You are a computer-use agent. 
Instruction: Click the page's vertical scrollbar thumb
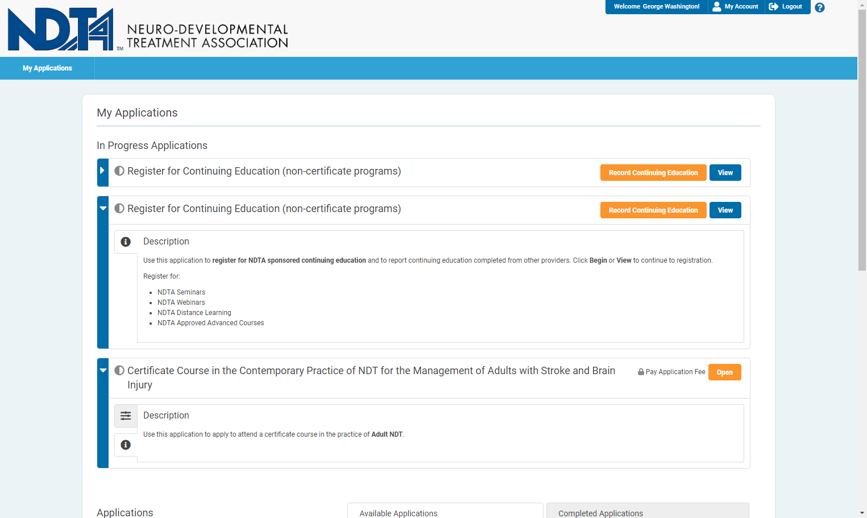(862, 139)
